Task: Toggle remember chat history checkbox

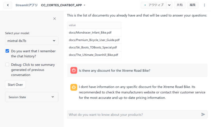Action: pos(7,51)
